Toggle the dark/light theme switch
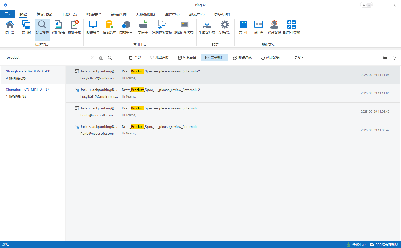Viewport: 401px width, 248px height. (366, 5)
